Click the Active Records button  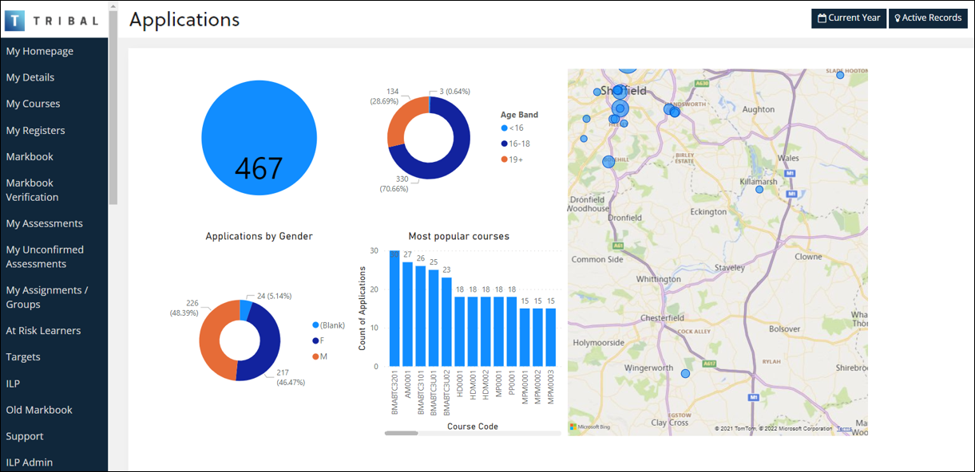pos(926,18)
